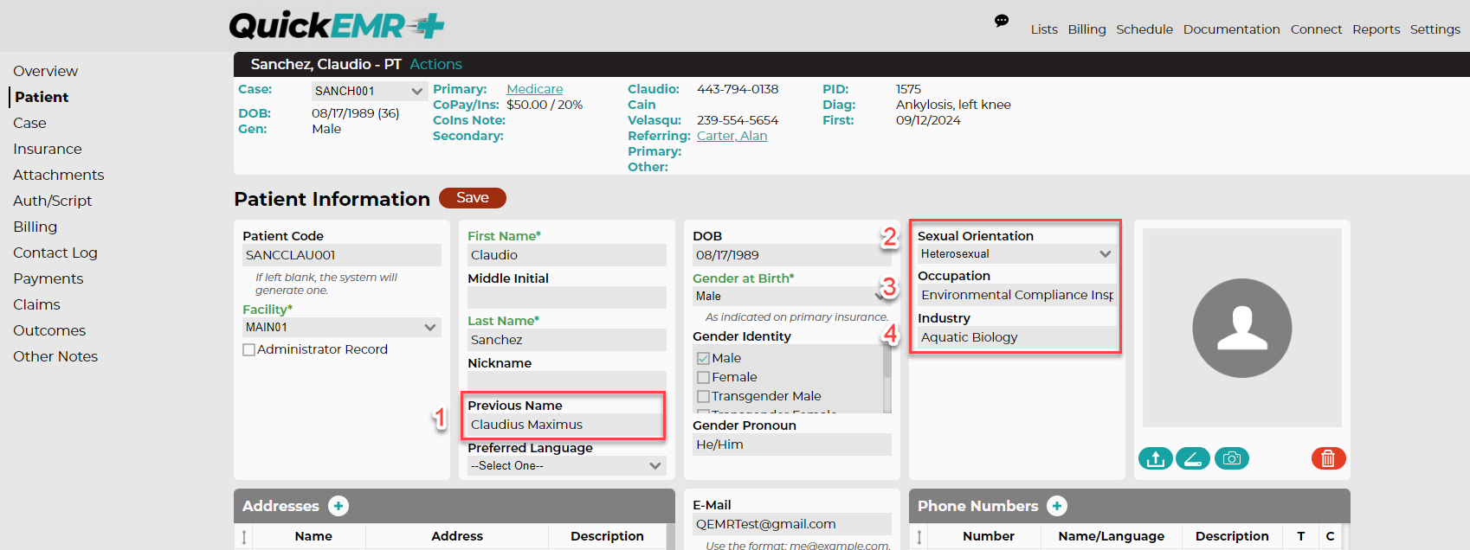Go to Overview in sidebar
This screenshot has height=550, width=1470.
pyautogui.click(x=45, y=71)
